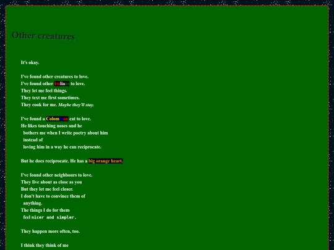This screenshot has width=334, height=250.
Task: Click 'But they let me feel closer.'
Action: pos(47,189)
